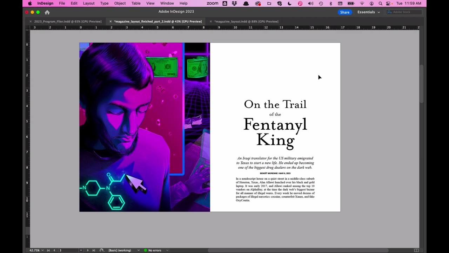The width and height of the screenshot is (449, 253).
Task: Open Control Center
Action: [x=389, y=4]
